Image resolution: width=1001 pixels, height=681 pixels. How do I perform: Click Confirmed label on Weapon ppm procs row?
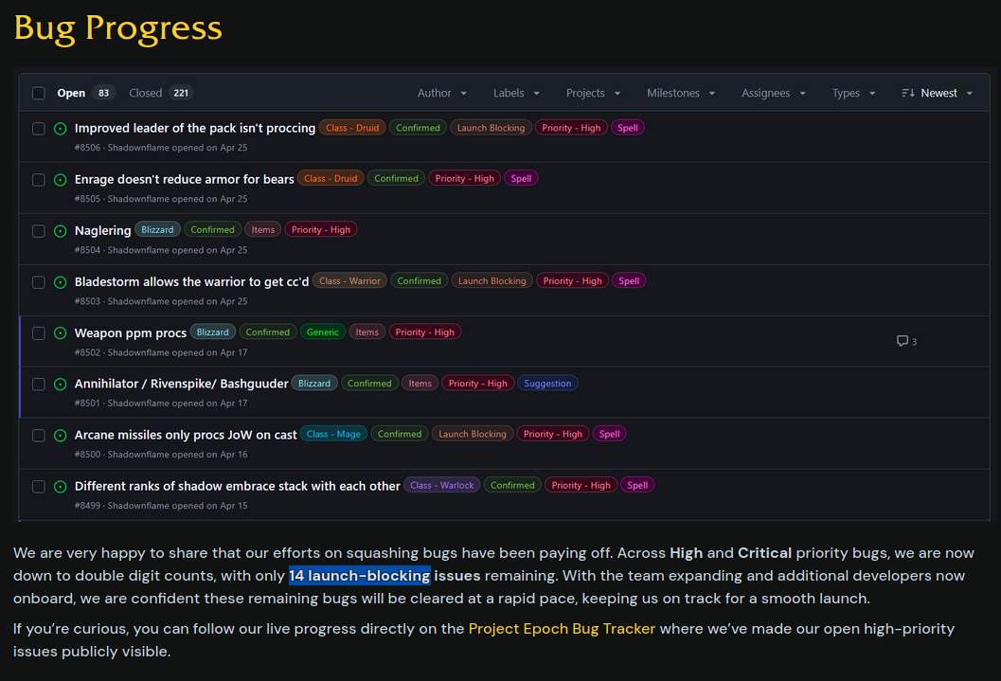pos(267,332)
